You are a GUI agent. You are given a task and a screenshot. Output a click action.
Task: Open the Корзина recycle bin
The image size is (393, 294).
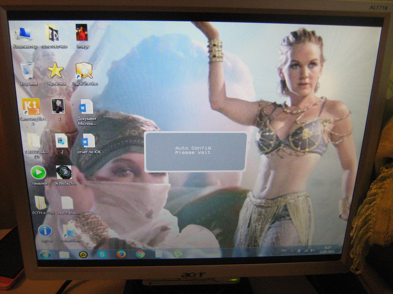coord(28,73)
